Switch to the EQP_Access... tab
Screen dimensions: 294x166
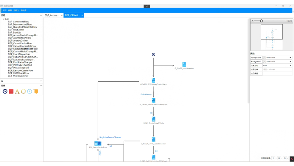click(51, 15)
